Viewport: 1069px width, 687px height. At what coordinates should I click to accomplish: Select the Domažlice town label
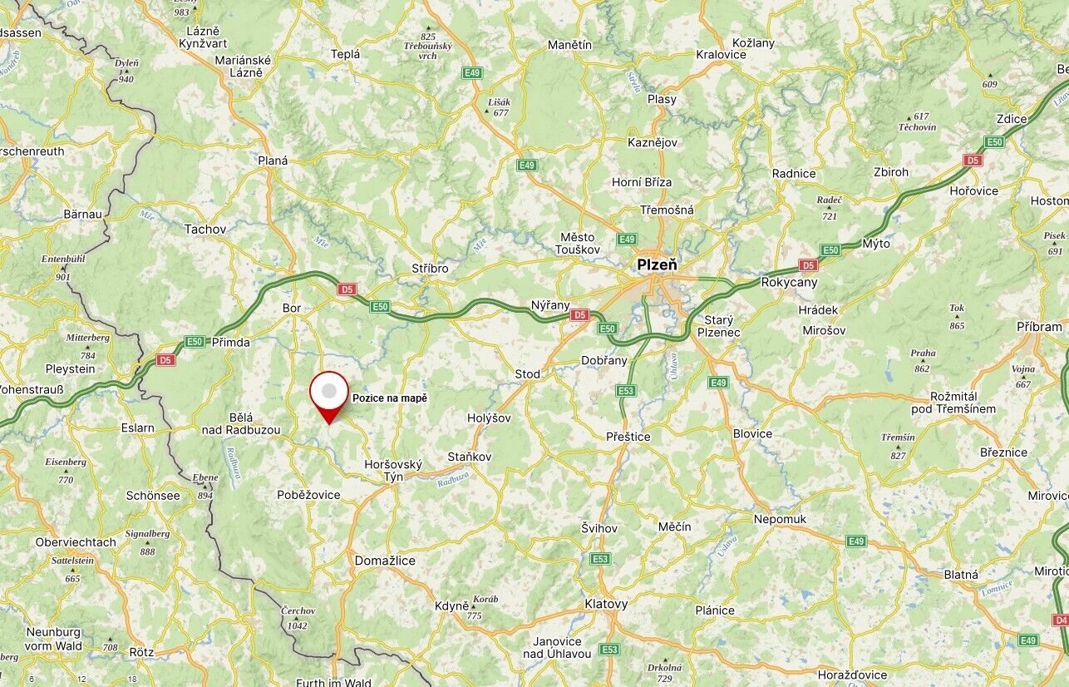[385, 561]
